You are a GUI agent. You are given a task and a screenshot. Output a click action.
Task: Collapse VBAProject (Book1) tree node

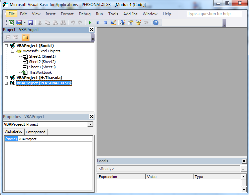coord(6,46)
